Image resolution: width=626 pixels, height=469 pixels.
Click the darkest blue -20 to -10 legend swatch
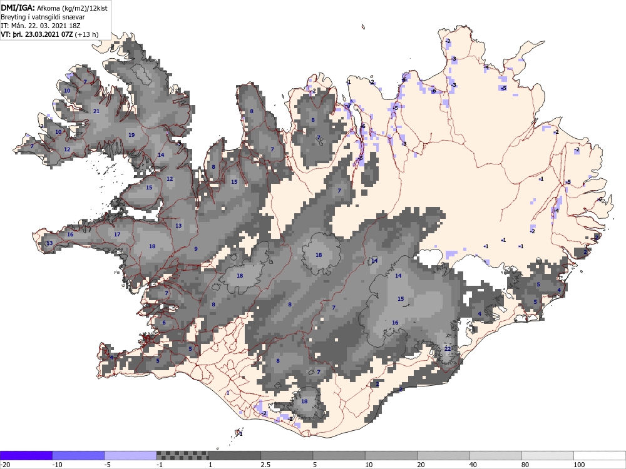pos(26,455)
